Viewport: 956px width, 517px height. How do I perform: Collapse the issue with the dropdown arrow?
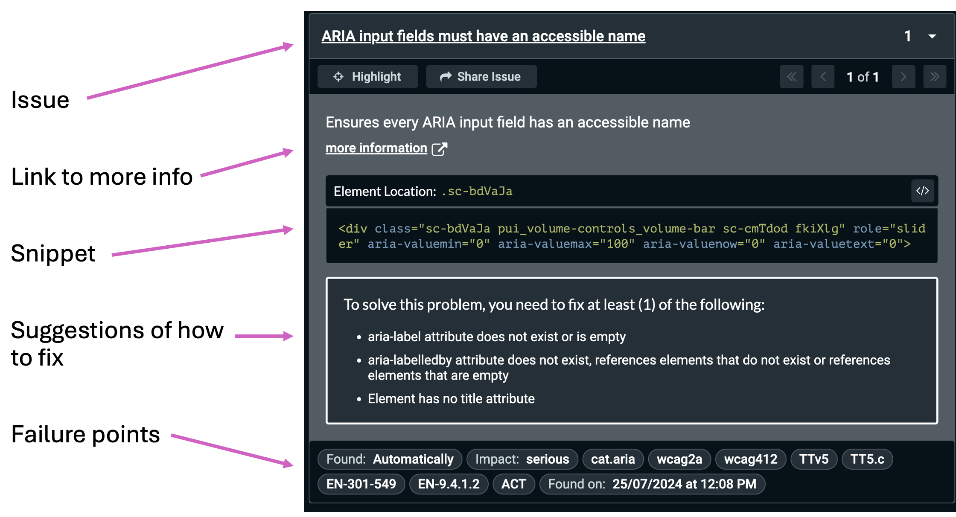[932, 36]
